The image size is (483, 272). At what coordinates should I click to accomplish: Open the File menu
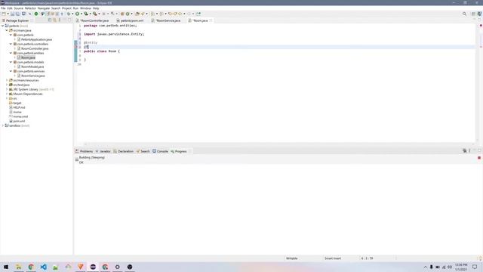tap(3, 8)
